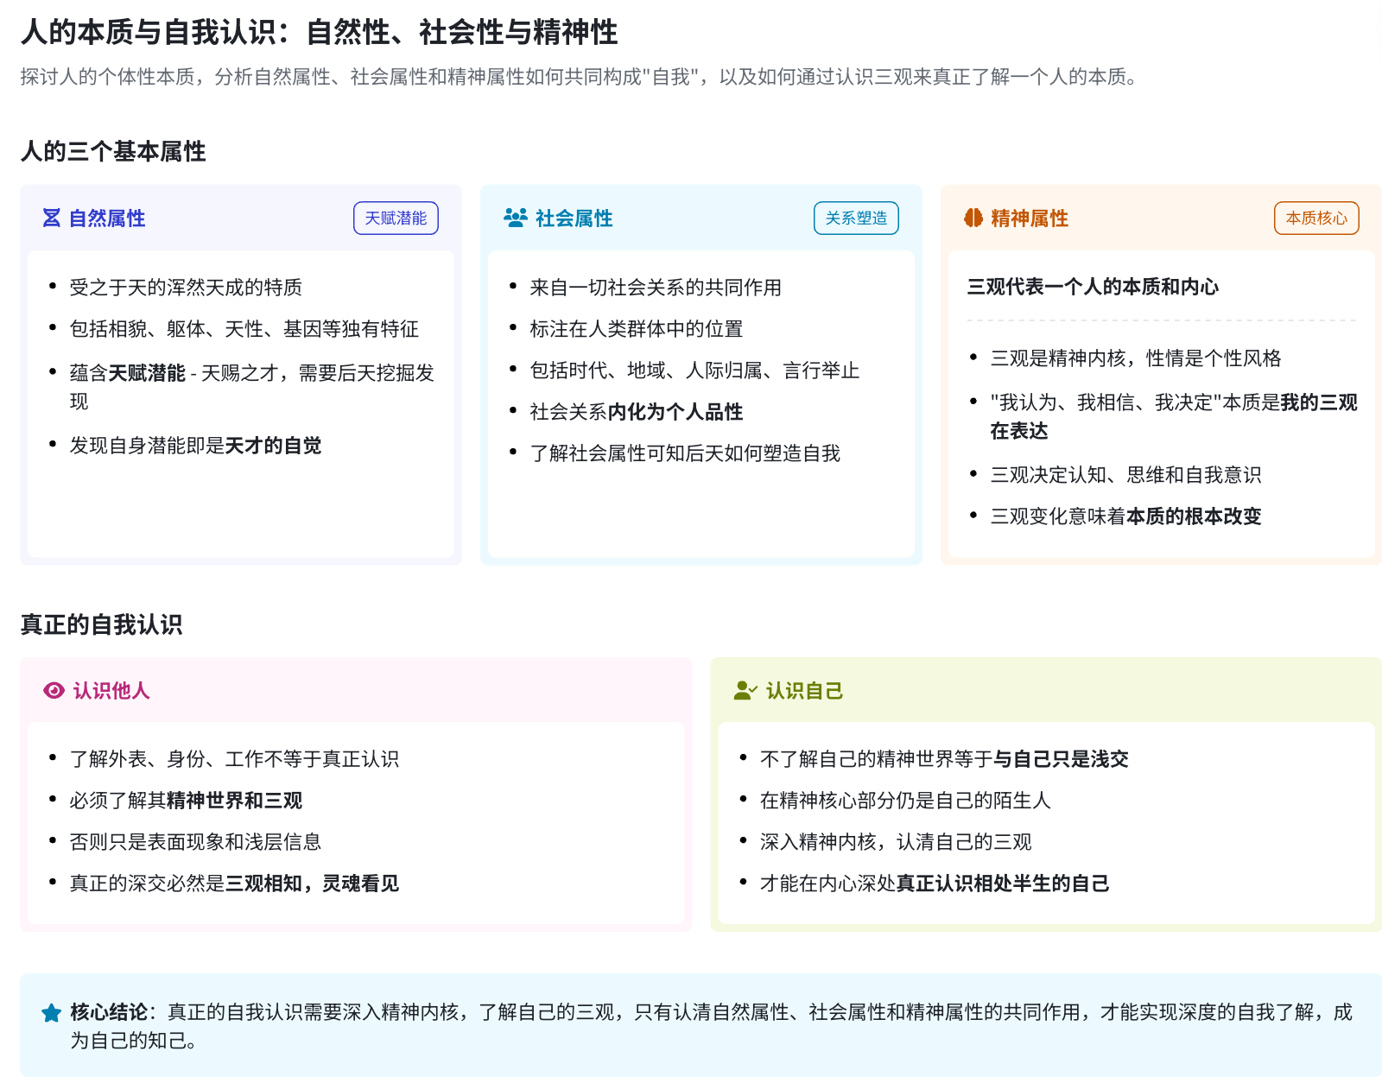1382x1083 pixels.
Task: Click the brain icon beside 精神属性
Action: [x=973, y=218]
